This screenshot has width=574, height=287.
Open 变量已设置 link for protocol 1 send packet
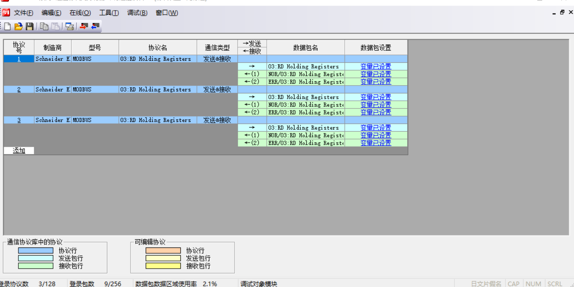[375, 66]
